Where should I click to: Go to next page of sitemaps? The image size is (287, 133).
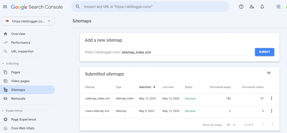pos(272,125)
